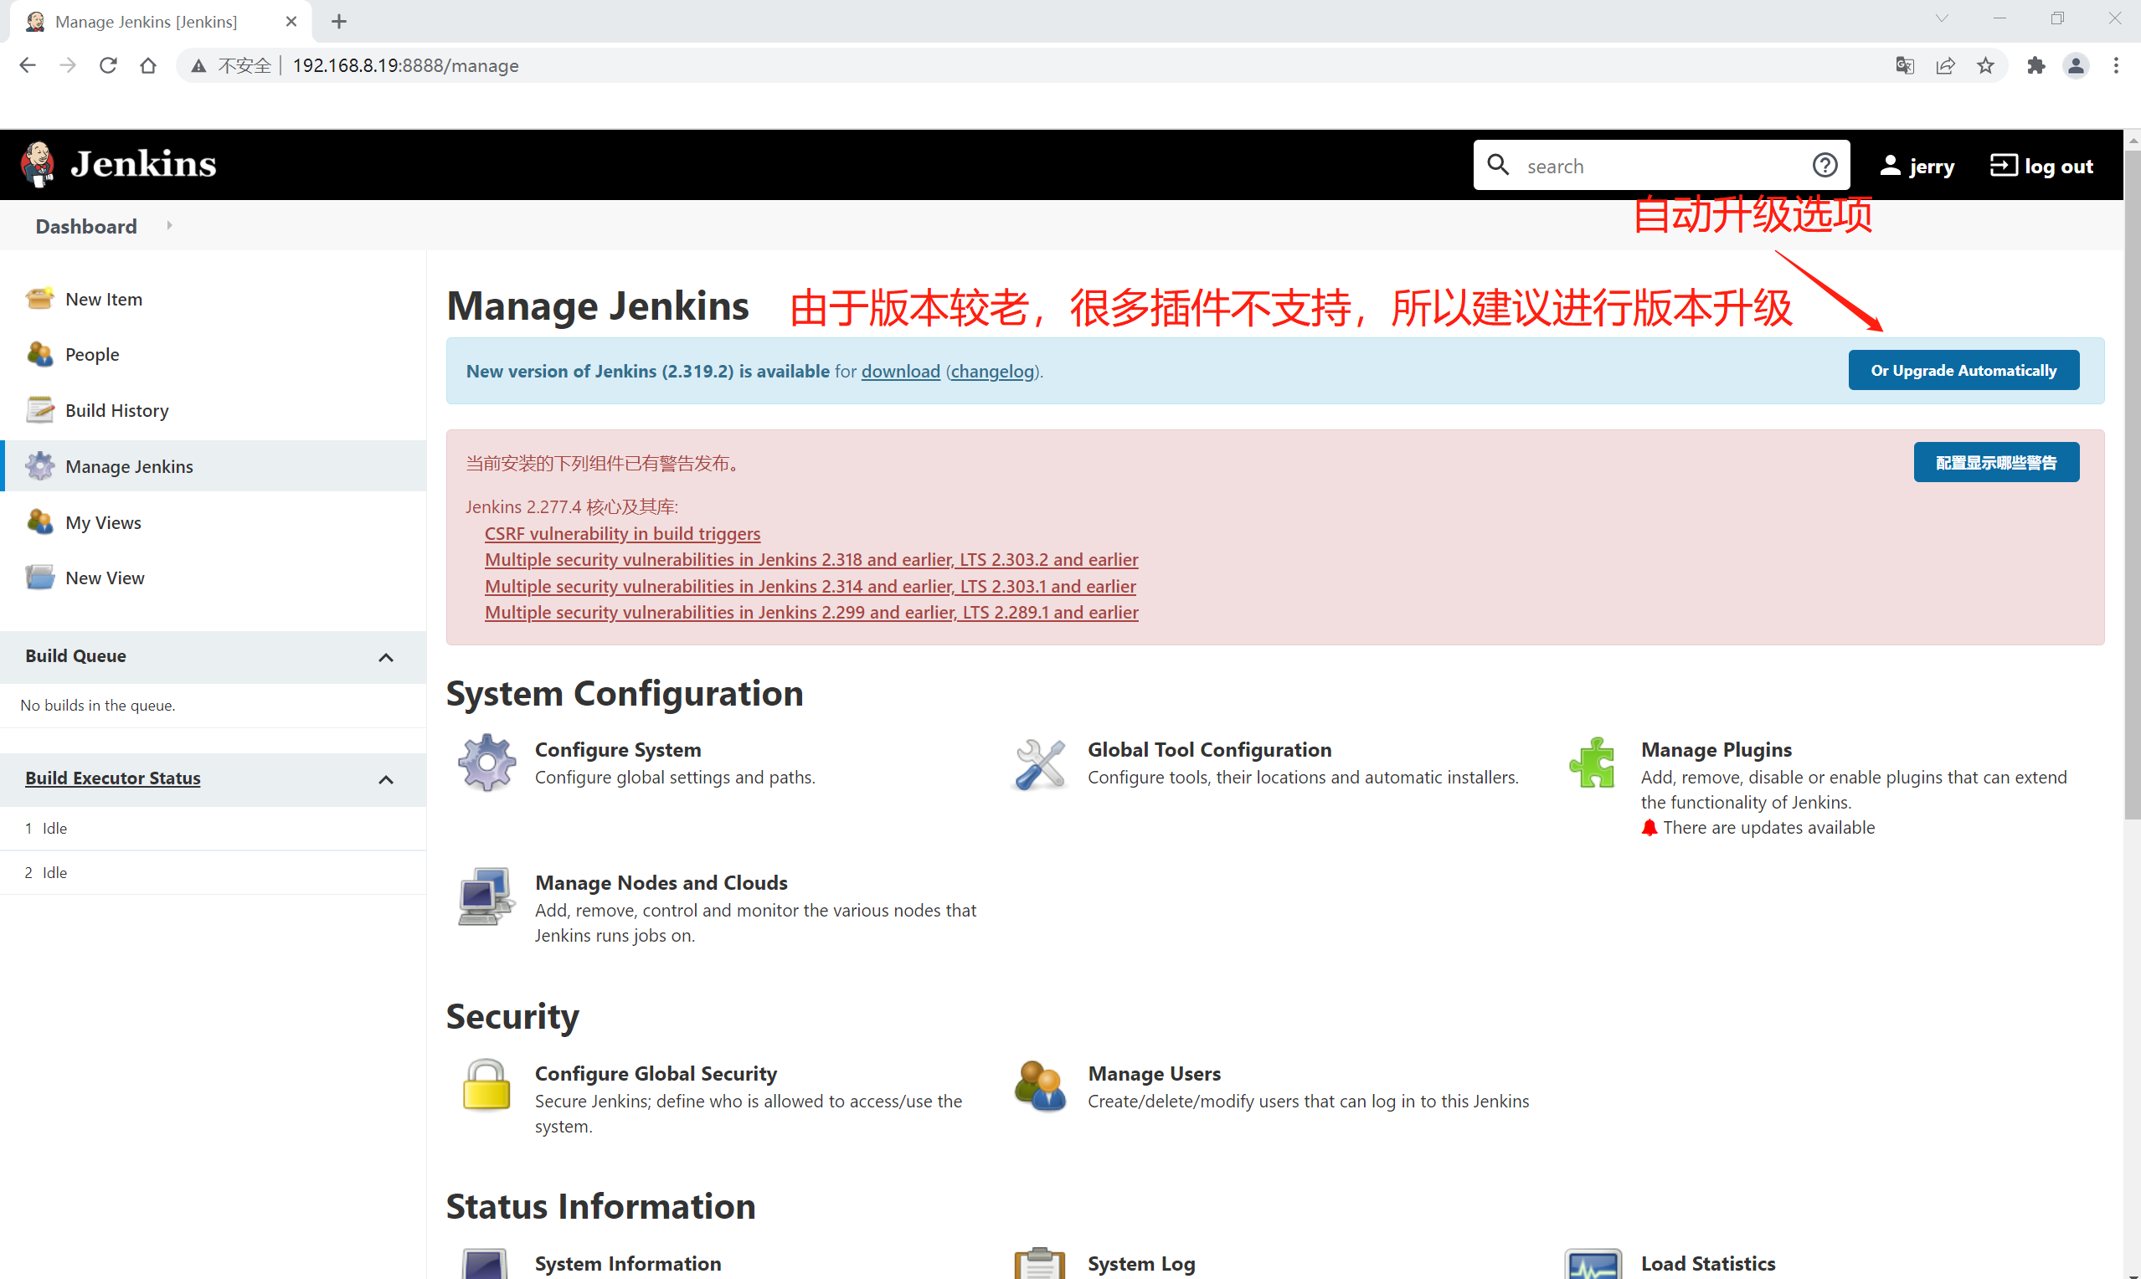Click the New View folder icon

[39, 578]
